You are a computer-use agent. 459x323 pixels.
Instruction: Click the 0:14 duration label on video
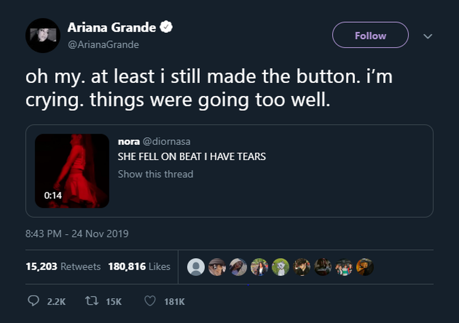point(53,195)
